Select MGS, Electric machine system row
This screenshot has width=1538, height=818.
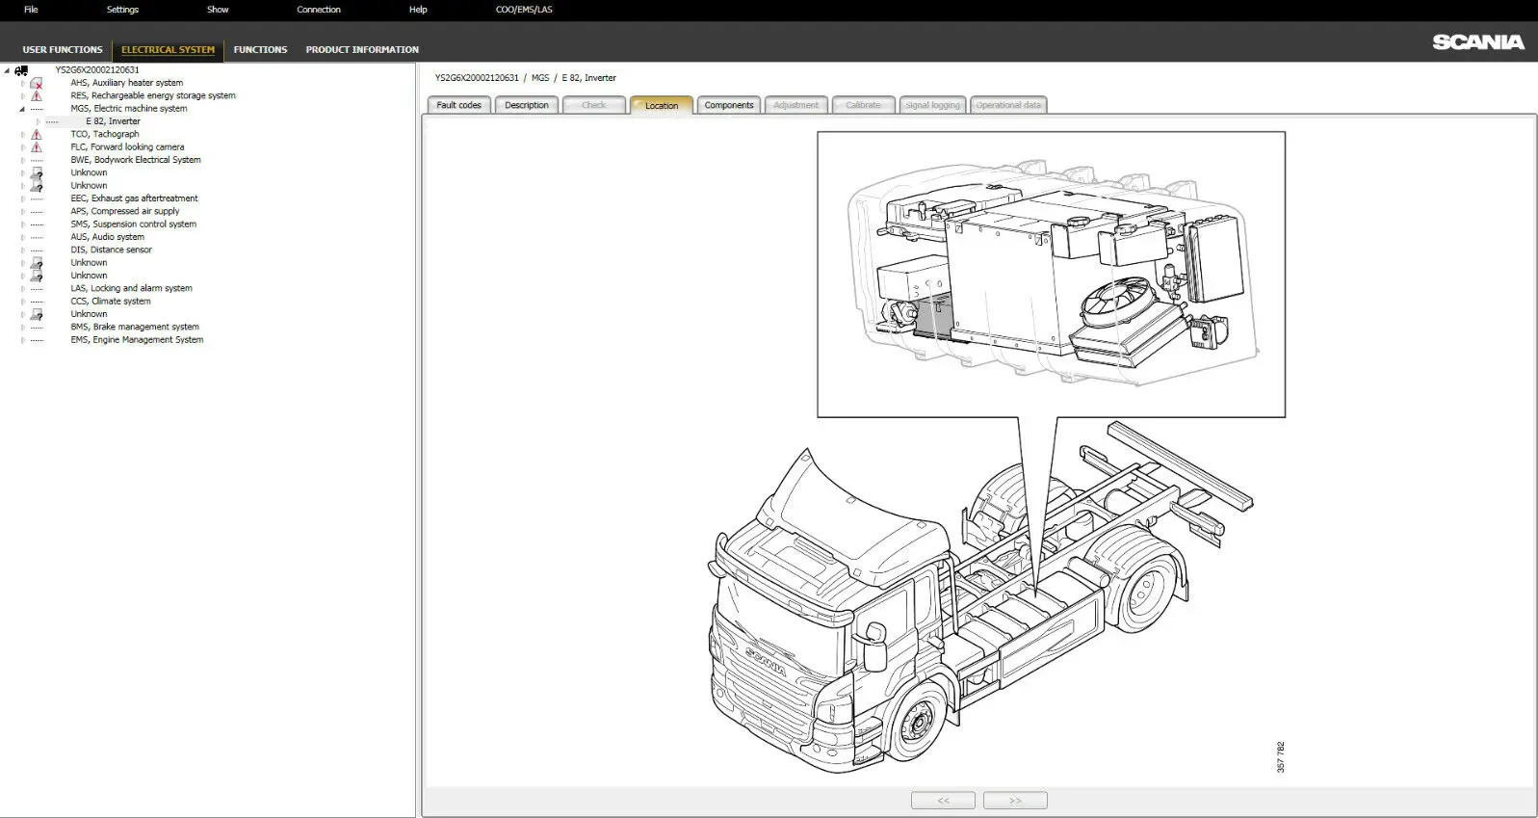128,109
